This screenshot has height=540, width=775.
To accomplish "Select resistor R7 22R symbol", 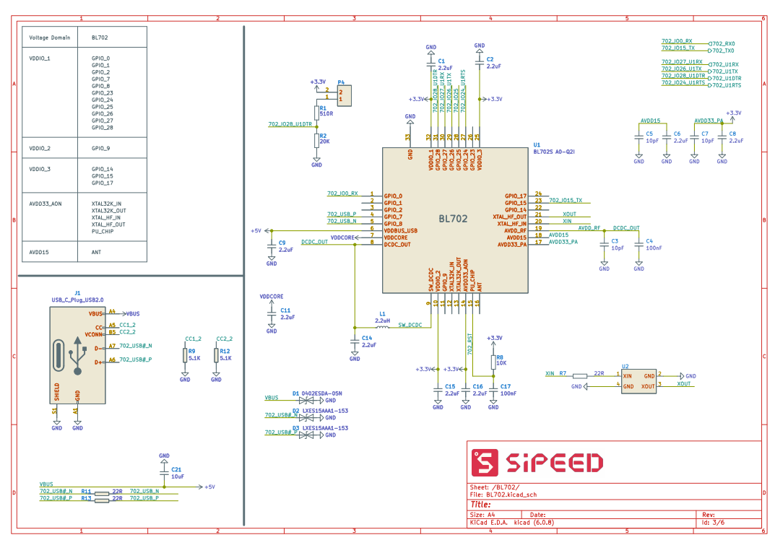I will 580,376.
